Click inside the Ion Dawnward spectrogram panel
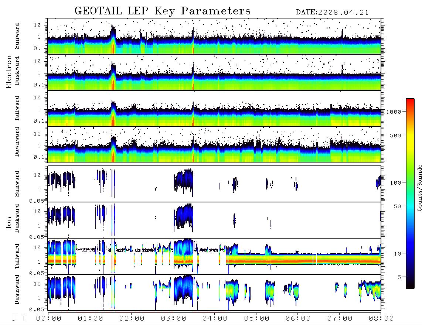 tap(214, 292)
